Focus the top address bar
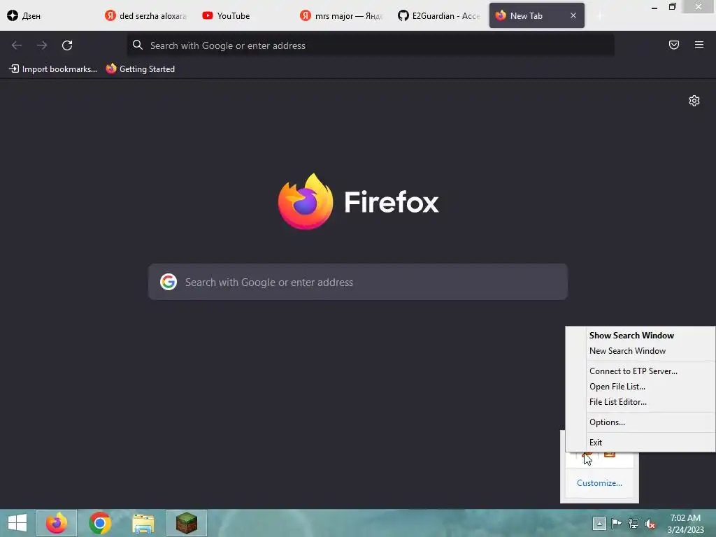This screenshot has height=537, width=716. (371, 45)
